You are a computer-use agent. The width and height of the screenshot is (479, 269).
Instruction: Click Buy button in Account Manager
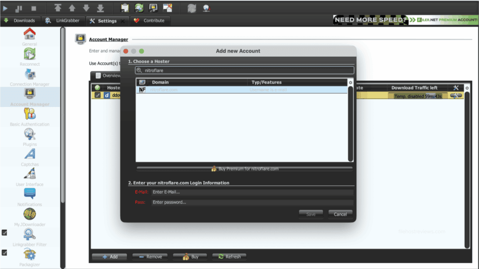coord(190,257)
